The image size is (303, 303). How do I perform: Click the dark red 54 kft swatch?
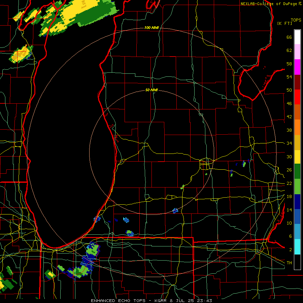point(297,82)
